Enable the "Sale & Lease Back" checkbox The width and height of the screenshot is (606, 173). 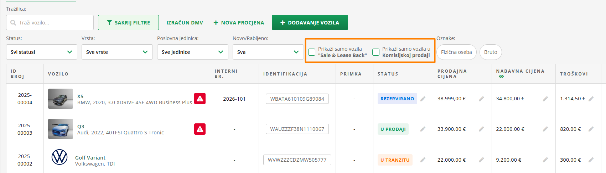tap(312, 52)
